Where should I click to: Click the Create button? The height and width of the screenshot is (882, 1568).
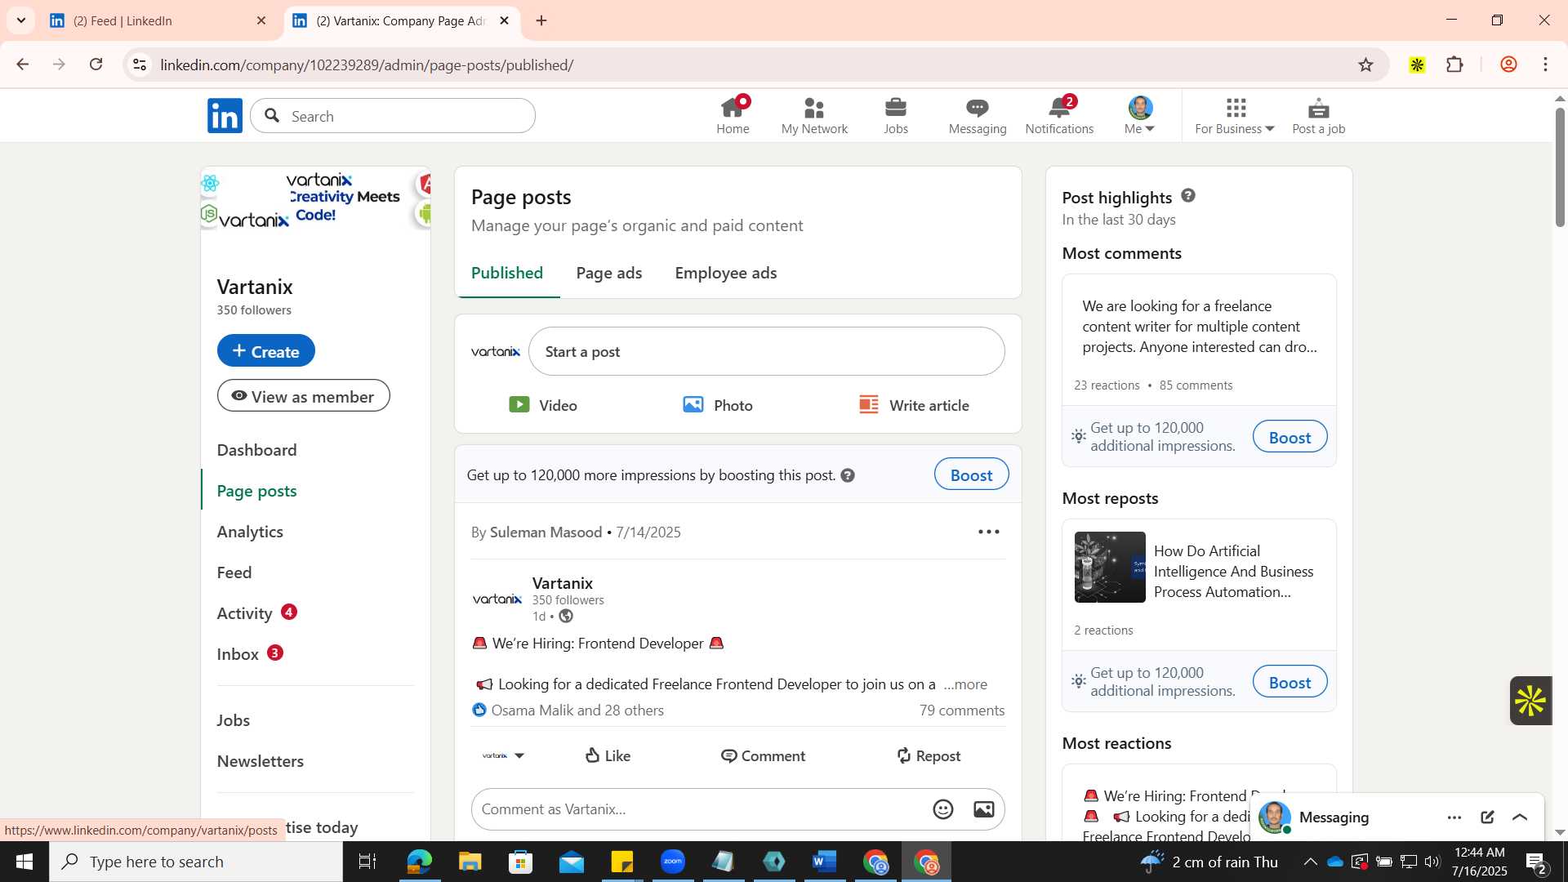tap(265, 350)
